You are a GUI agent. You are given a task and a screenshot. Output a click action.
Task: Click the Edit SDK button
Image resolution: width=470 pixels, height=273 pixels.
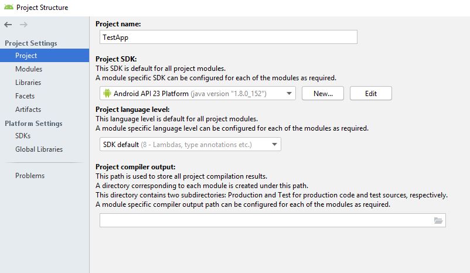pyautogui.click(x=371, y=93)
